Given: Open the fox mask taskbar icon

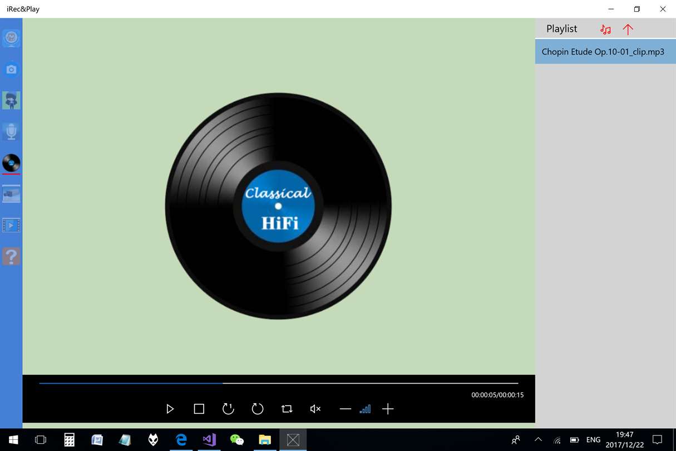Looking at the screenshot, I should 153,440.
